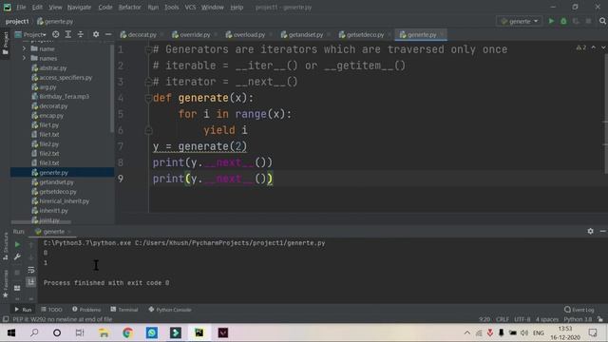Open the TODO tool window

coord(51,310)
